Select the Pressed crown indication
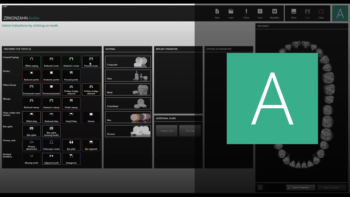The width and height of the screenshot is (350, 197). (x=91, y=62)
